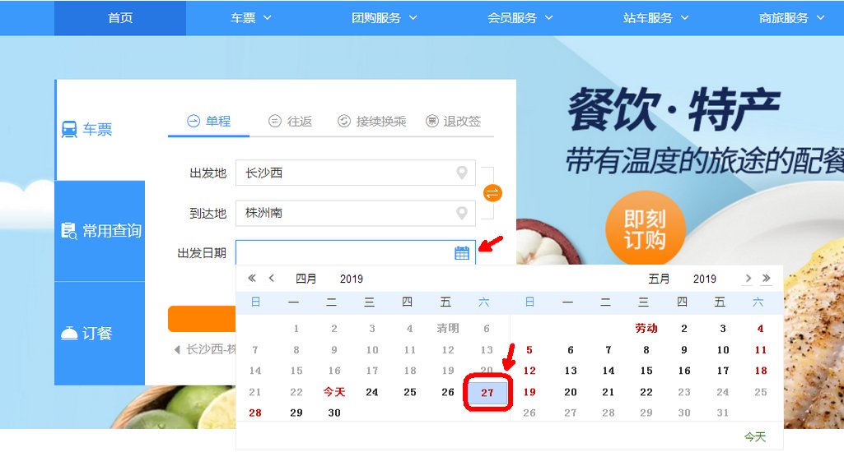Select 往返 round-trip option
844x452 pixels.
click(x=290, y=121)
